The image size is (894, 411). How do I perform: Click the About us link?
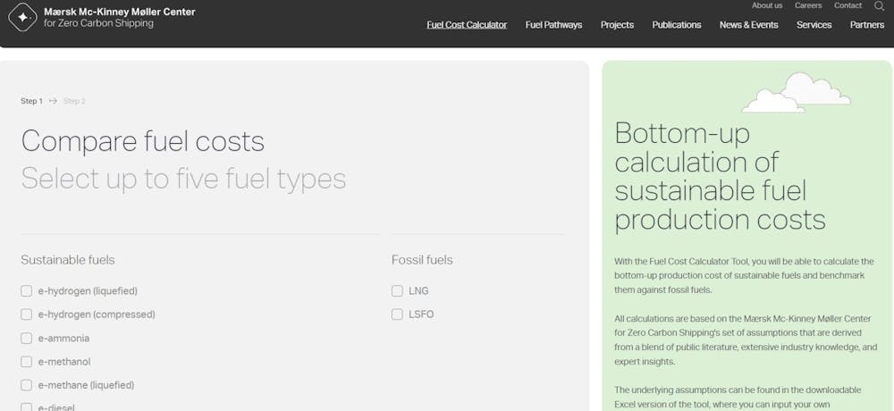tap(767, 5)
